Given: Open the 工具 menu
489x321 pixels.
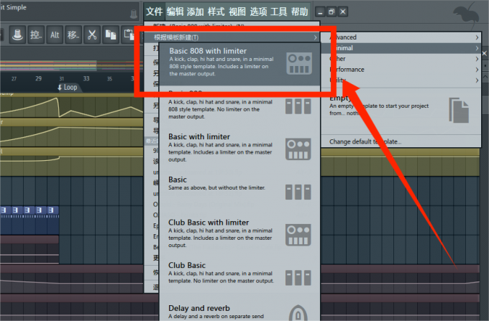Looking at the screenshot, I should (279, 11).
